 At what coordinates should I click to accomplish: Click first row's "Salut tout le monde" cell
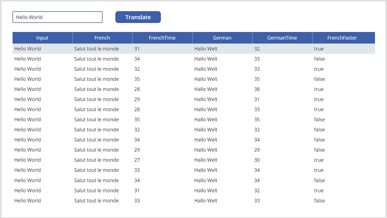96,49
